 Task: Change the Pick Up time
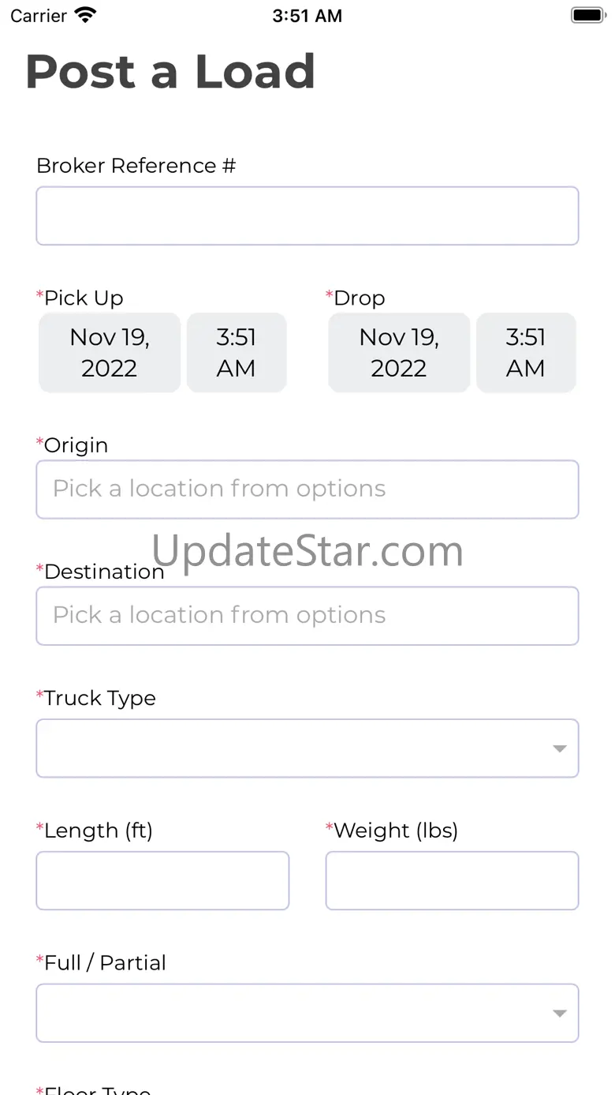pos(237,353)
